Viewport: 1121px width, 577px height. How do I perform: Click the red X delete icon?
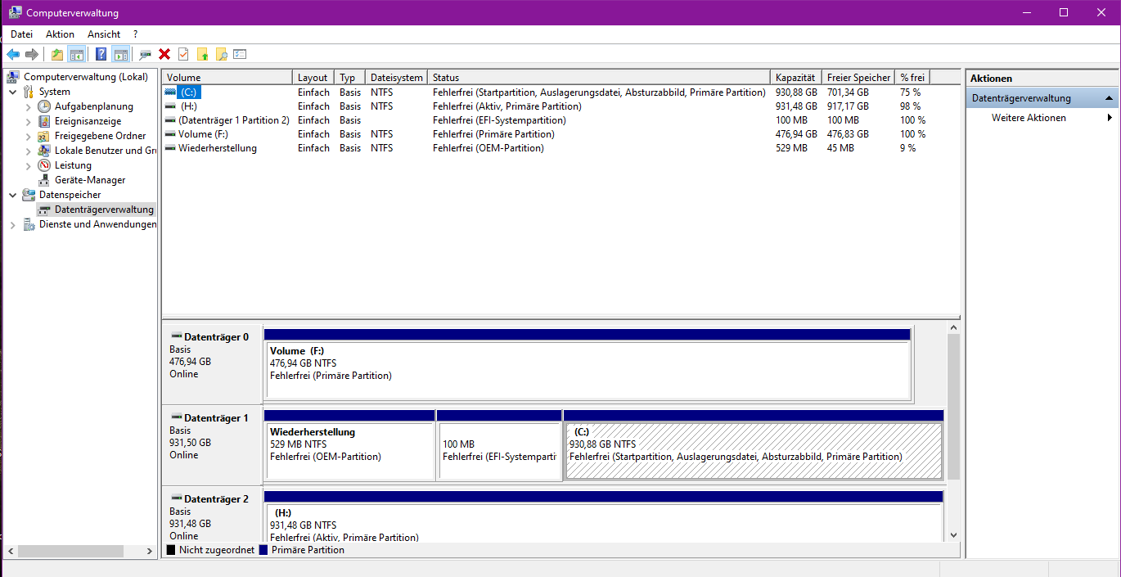pos(164,54)
